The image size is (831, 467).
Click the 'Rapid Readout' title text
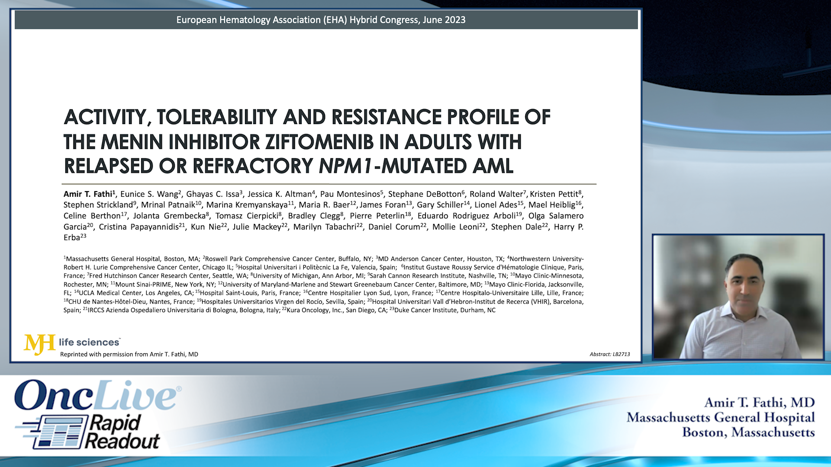tap(123, 432)
